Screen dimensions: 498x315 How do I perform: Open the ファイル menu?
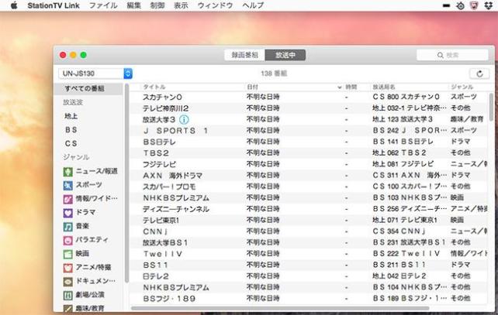(x=103, y=5)
